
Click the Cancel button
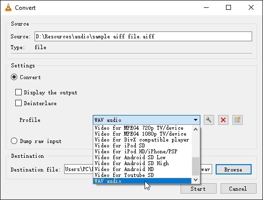tap(238, 189)
